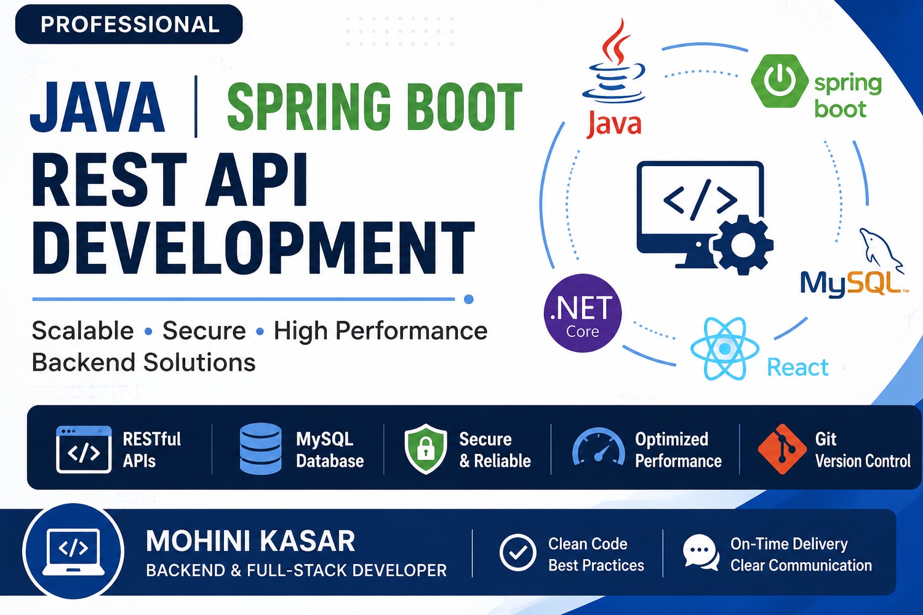
Task: Click BACKEND & FULL-STACK DEVELOPER subtitle
Action: (x=296, y=571)
